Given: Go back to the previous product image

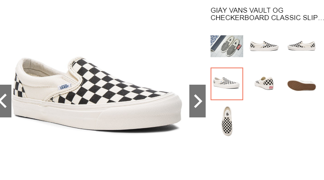Looking at the screenshot, I should tap(6, 101).
